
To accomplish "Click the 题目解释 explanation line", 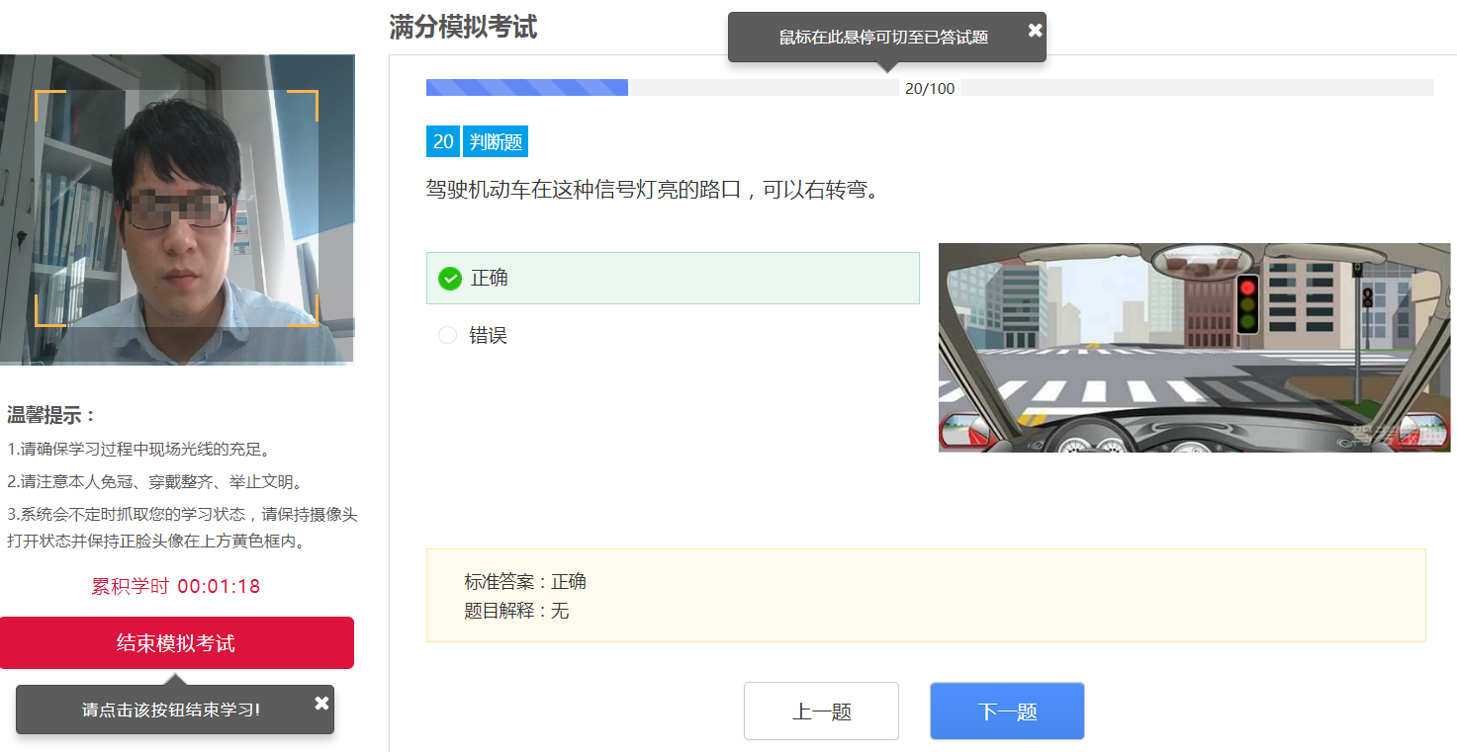I will tap(516, 611).
